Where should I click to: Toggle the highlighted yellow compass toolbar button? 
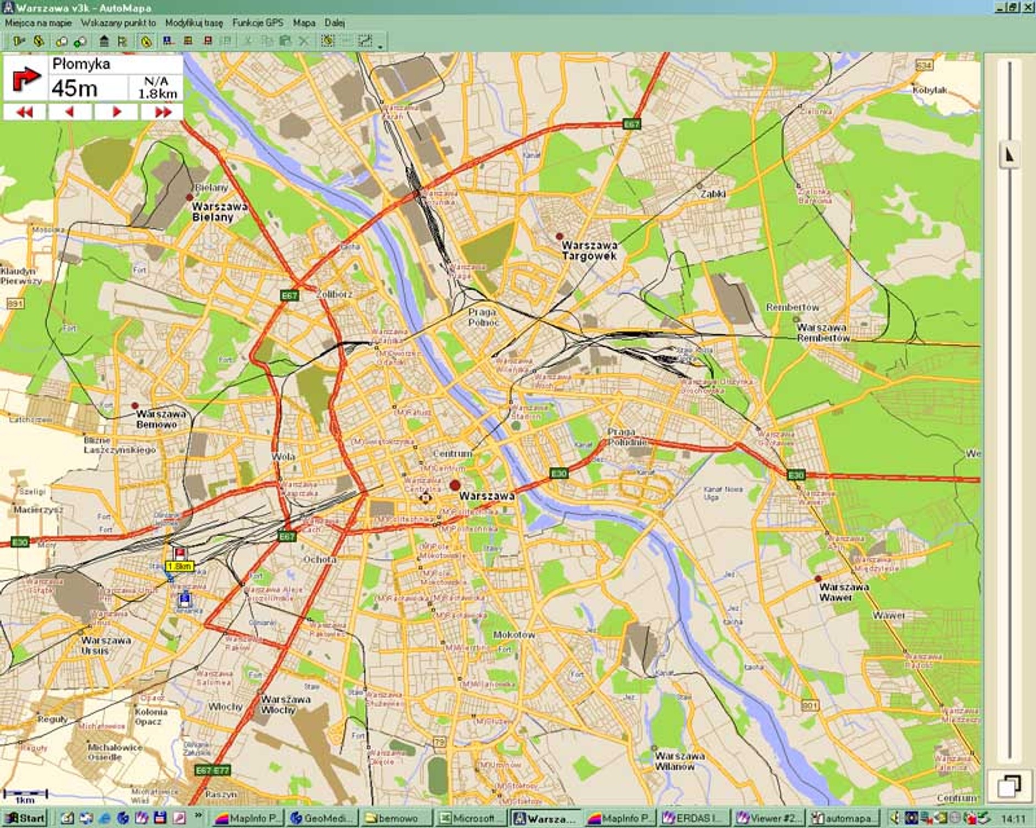click(x=146, y=41)
